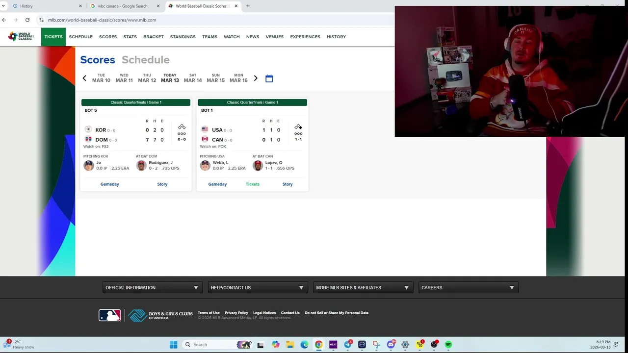The image size is (628, 353).
Task: Open Discord from taskbar
Action: click(x=391, y=345)
